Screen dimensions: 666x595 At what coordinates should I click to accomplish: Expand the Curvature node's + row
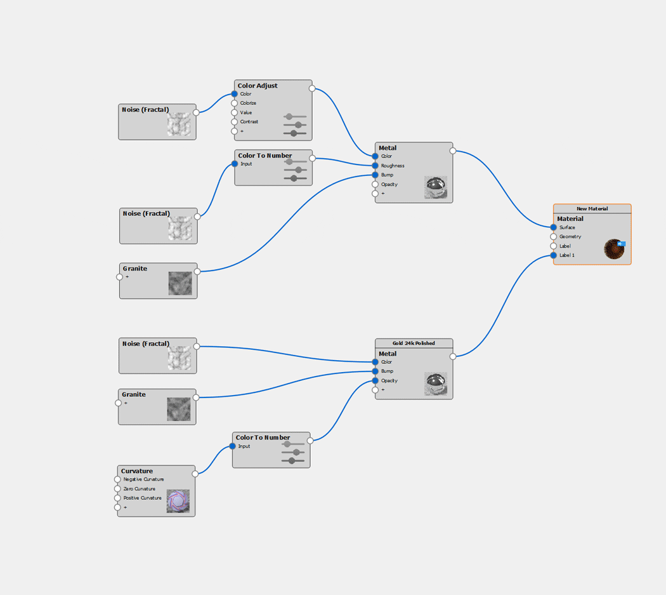pos(117,507)
